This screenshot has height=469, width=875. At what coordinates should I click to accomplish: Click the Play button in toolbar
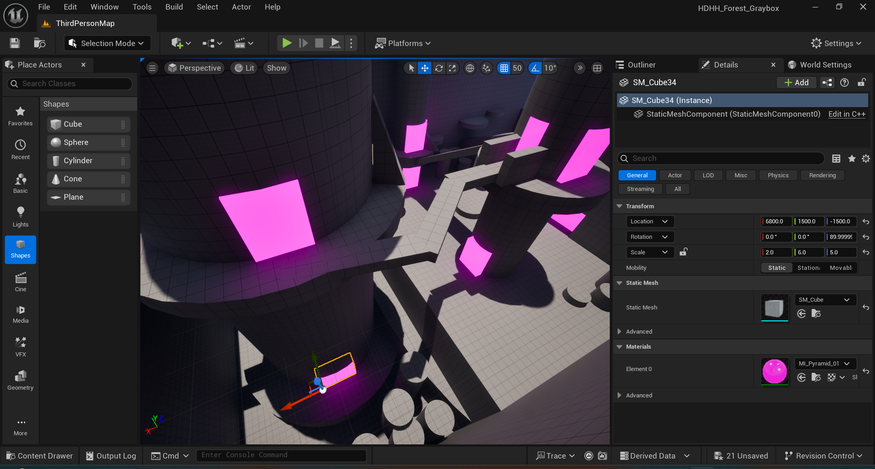coord(287,43)
